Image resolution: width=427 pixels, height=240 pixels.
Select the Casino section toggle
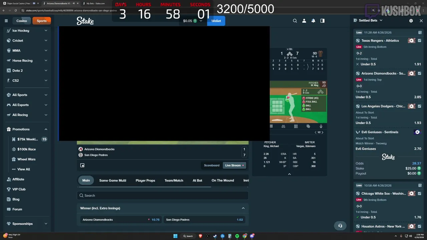pos(22,21)
